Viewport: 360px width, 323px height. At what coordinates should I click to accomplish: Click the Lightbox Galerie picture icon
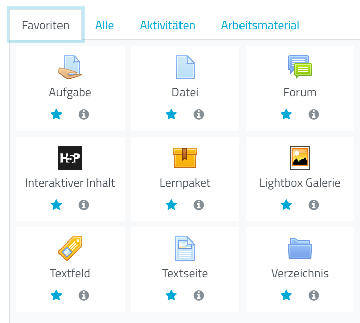300,158
